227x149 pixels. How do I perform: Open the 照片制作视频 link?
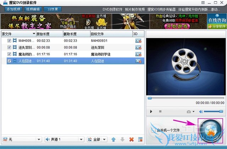[135, 10]
